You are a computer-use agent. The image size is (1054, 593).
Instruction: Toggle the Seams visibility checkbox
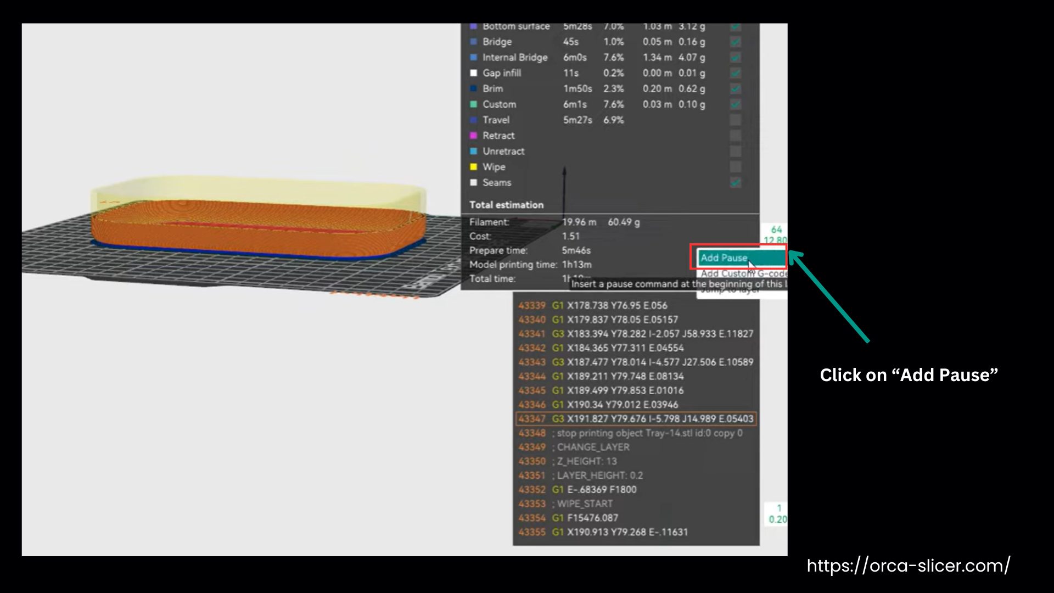pyautogui.click(x=736, y=182)
